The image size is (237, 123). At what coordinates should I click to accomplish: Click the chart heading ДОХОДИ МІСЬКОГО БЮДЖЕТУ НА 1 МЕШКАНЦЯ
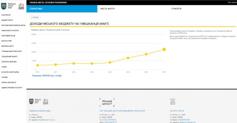(x=69, y=24)
